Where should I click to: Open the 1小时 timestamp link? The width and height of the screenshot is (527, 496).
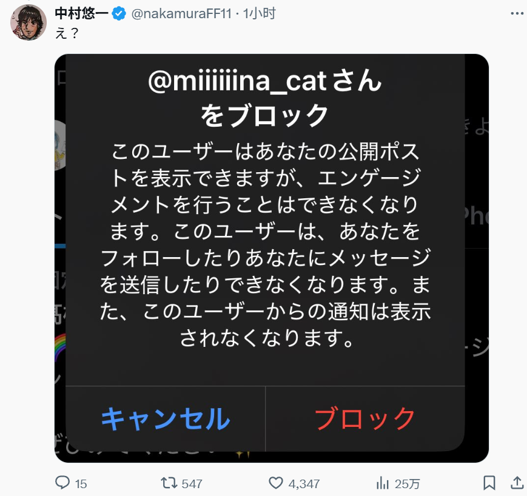click(259, 13)
